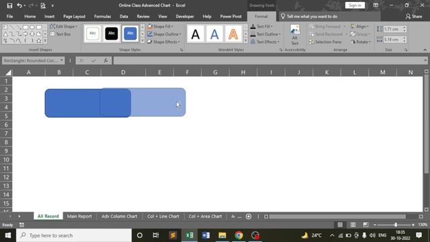Open the Selection Pane

(x=325, y=42)
